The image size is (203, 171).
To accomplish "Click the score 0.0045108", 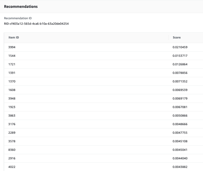I will [x=180, y=141].
